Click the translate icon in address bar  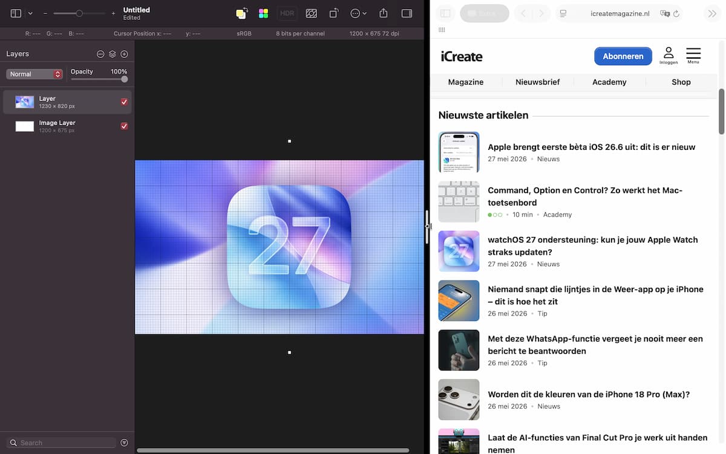pos(665,13)
